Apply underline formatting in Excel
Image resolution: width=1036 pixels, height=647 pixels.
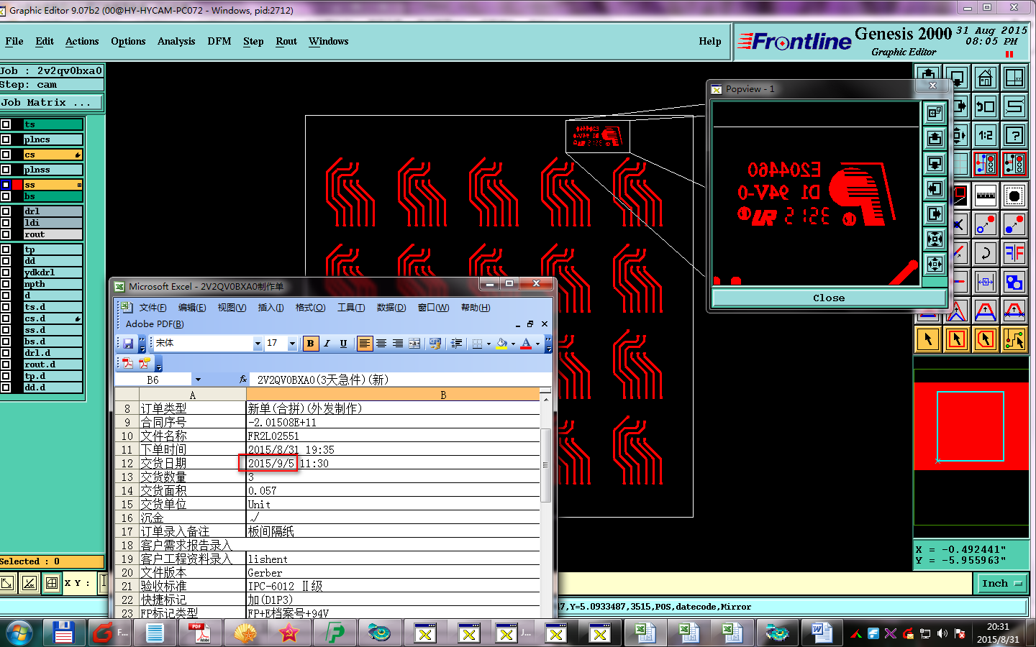tap(343, 344)
